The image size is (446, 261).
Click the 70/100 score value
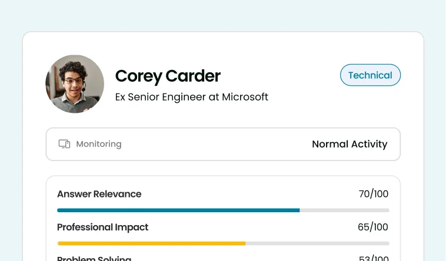(374, 194)
